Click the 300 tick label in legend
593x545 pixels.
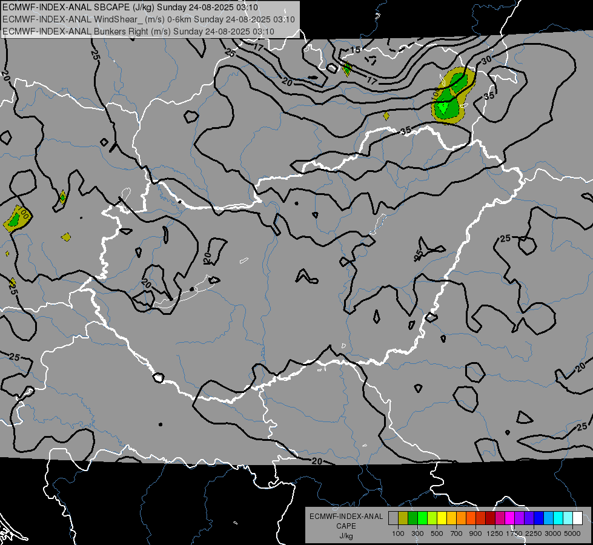coord(417,533)
